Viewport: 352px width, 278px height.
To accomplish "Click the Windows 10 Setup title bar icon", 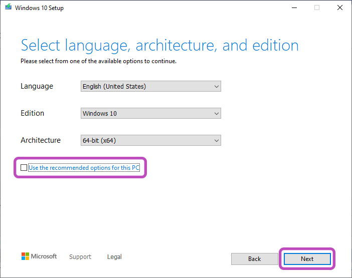I will click(8, 8).
